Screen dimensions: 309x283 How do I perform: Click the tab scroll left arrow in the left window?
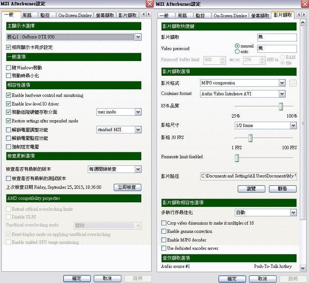144,14
